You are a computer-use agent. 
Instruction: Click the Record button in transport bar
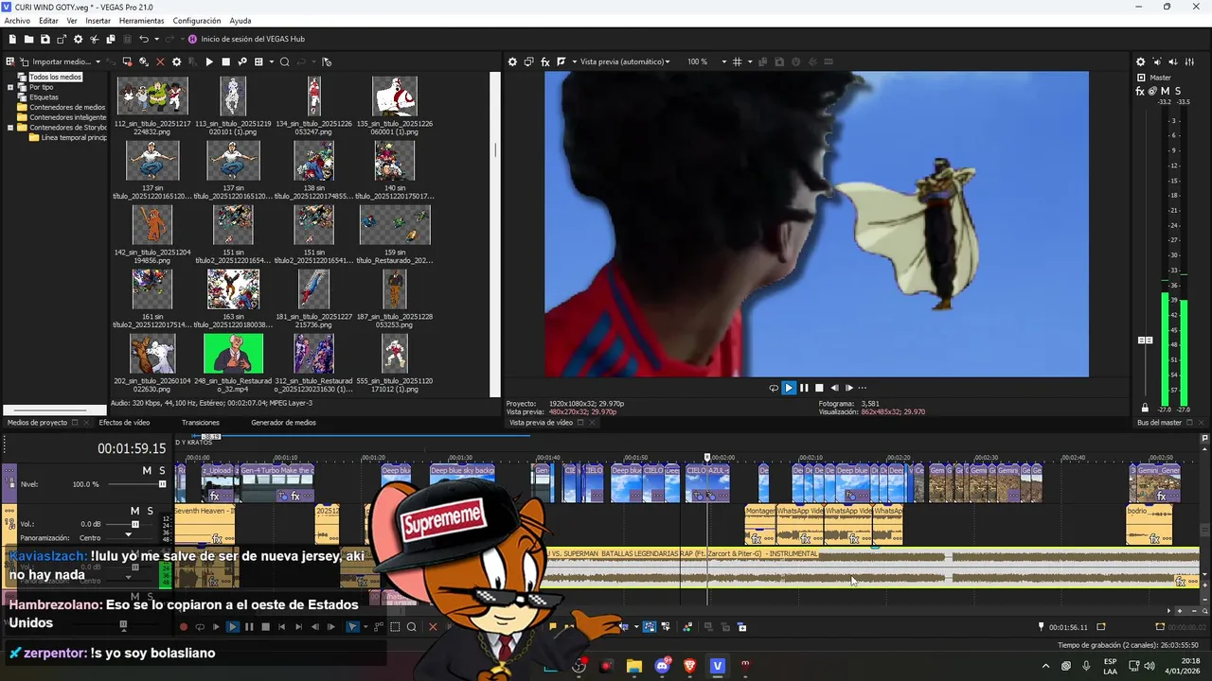(184, 626)
